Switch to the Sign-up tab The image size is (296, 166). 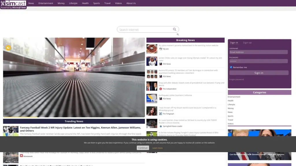tap(247, 43)
